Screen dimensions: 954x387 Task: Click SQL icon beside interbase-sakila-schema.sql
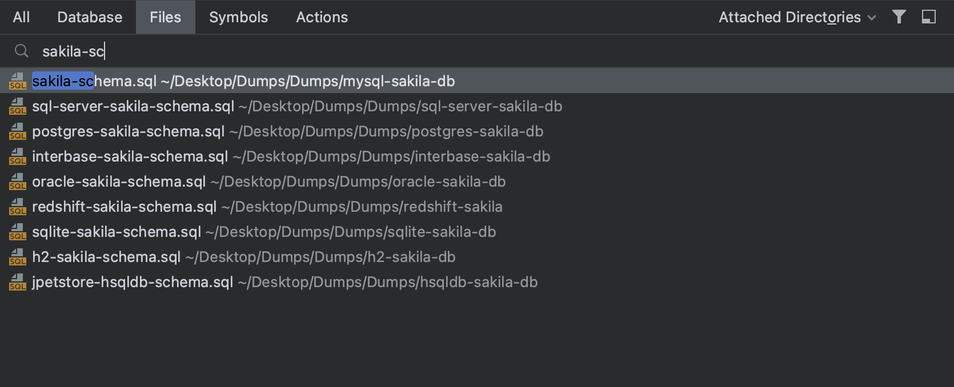[x=18, y=156]
